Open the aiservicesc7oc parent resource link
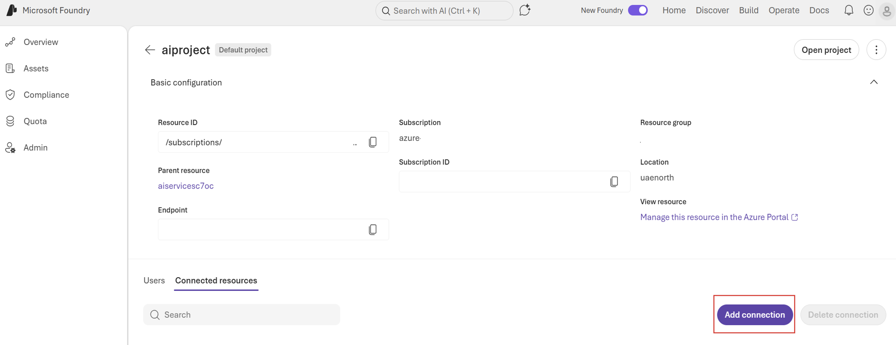This screenshot has width=896, height=345. [x=186, y=186]
